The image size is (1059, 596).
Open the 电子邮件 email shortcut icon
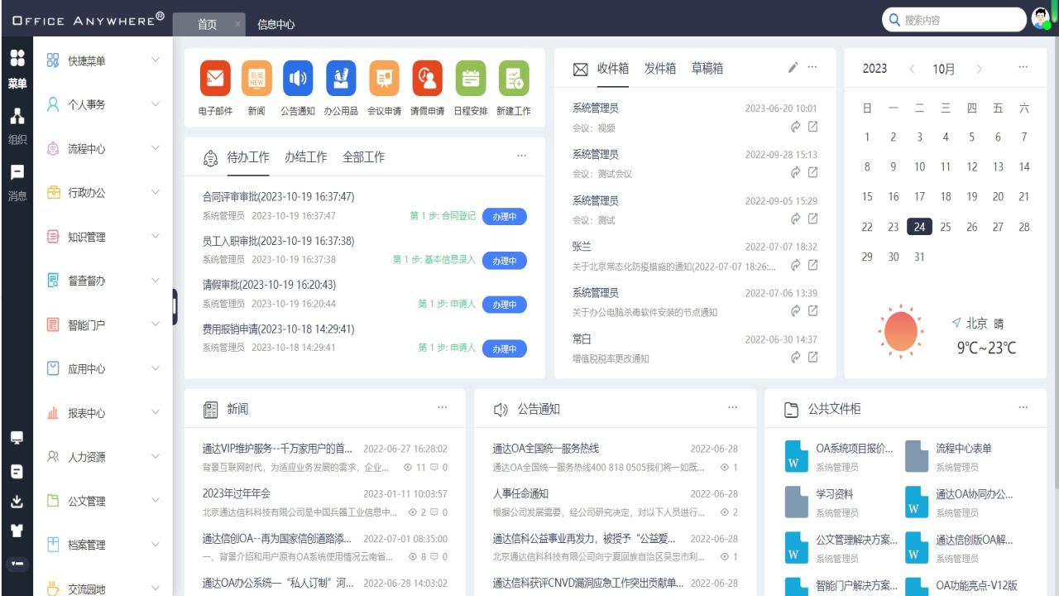[x=215, y=79]
